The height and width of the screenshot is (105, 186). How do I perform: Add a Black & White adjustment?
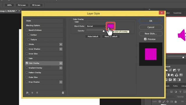tap(168, 75)
